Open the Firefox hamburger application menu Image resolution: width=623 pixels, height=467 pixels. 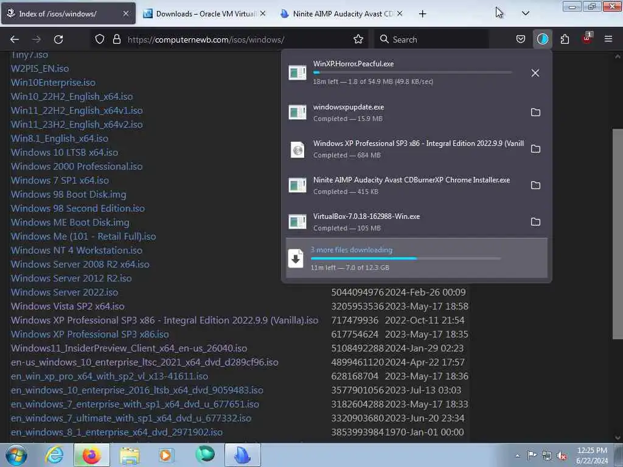point(608,39)
